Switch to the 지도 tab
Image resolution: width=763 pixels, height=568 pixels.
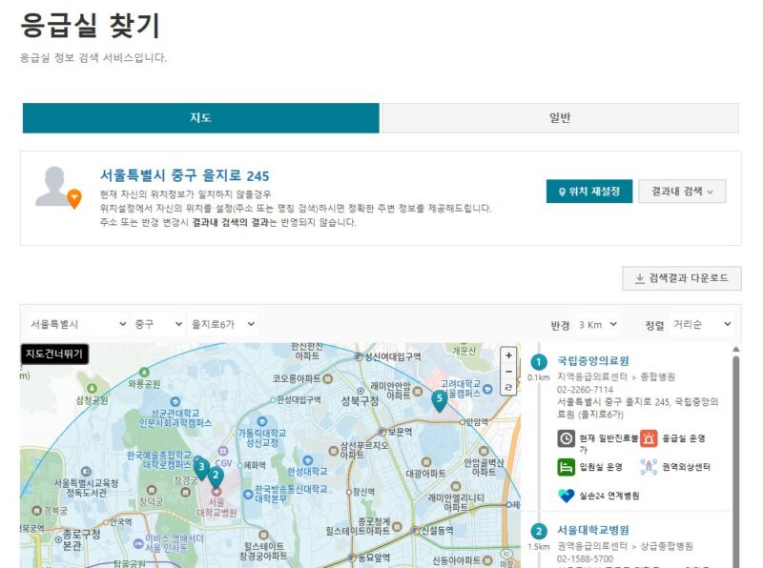click(x=200, y=117)
